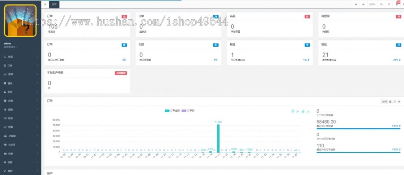Switch to the 首页 tab
The height and width of the screenshot is (175, 404).
coord(54,4)
